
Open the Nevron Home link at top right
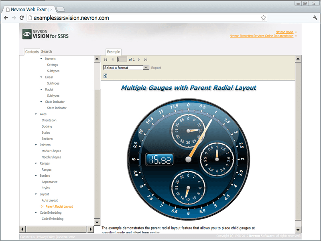(284, 32)
